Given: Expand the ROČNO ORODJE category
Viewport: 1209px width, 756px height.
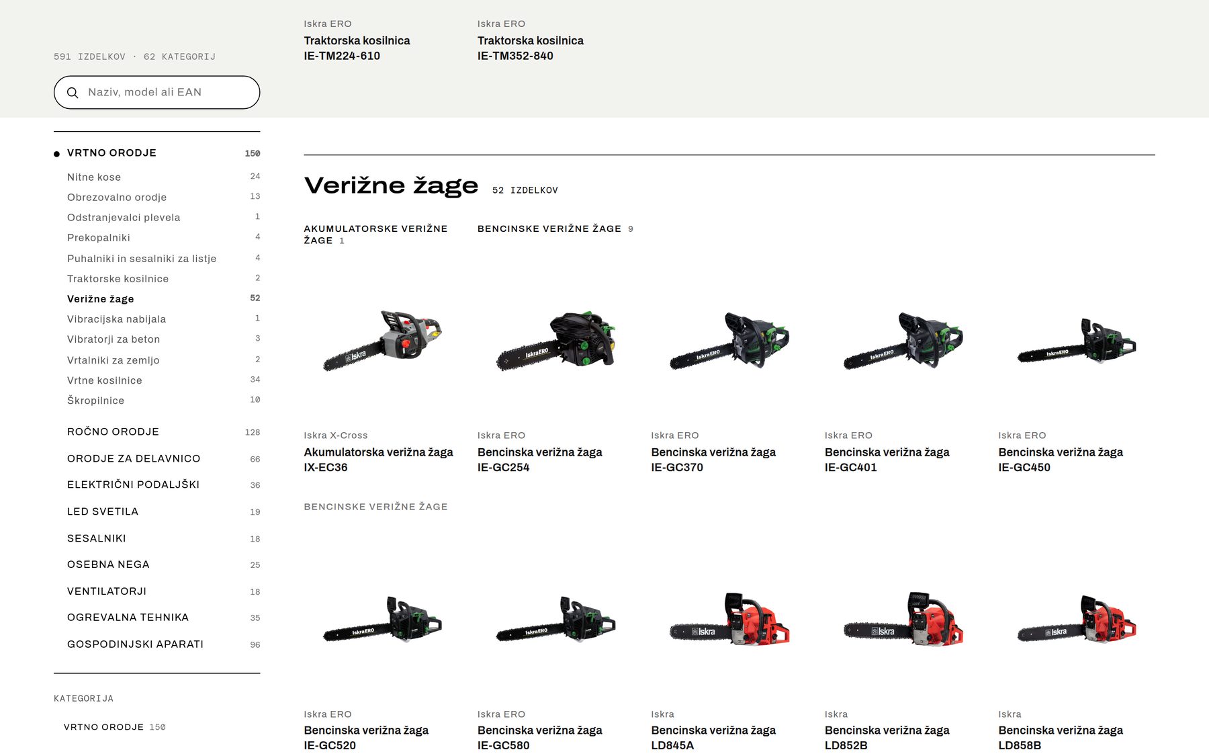Looking at the screenshot, I should click(163, 431).
